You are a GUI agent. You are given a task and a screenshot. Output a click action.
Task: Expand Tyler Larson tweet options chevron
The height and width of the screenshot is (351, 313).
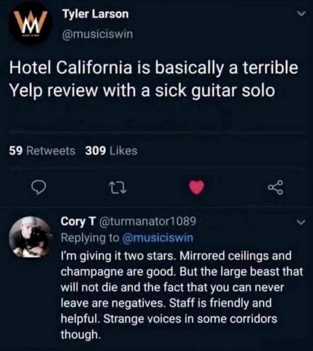[x=301, y=14]
